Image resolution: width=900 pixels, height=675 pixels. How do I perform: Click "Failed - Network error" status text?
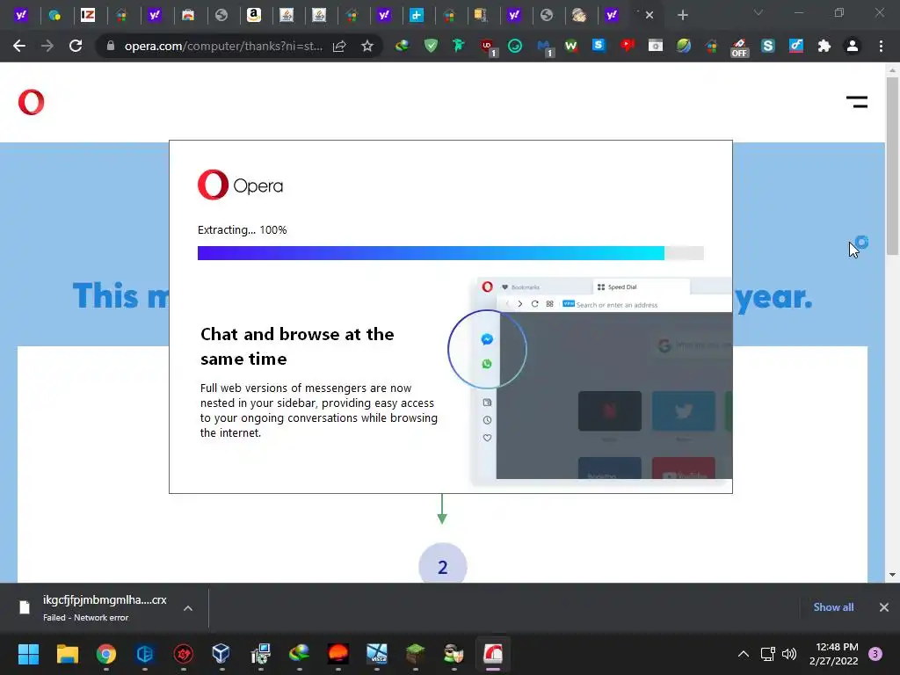85,618
